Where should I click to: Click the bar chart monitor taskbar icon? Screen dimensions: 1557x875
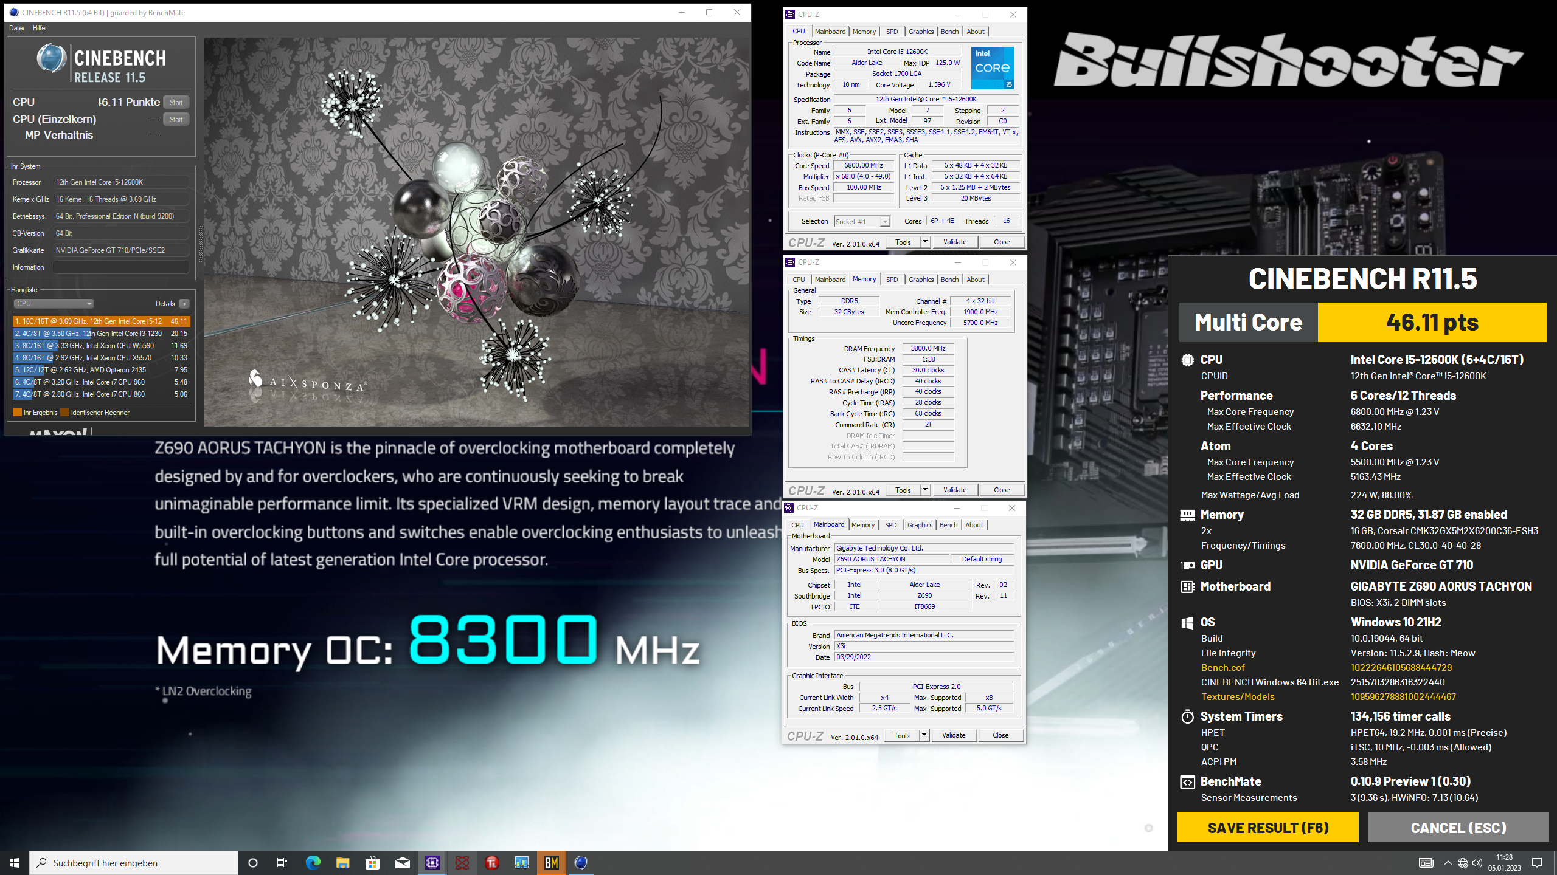(522, 863)
